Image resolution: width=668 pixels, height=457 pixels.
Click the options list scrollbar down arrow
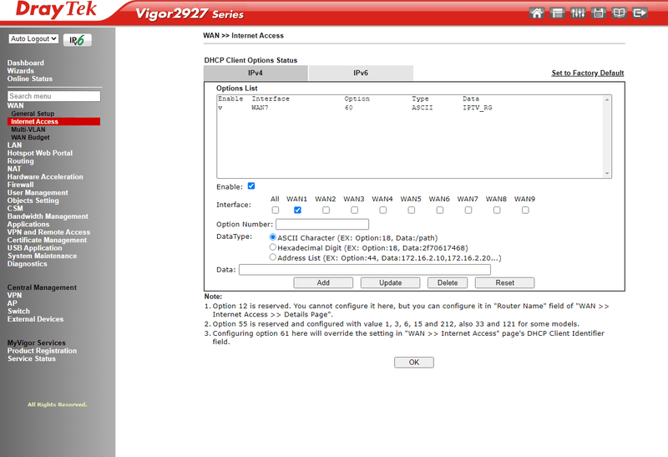click(x=607, y=174)
